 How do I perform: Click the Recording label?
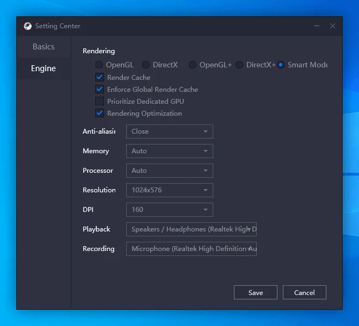click(x=98, y=249)
